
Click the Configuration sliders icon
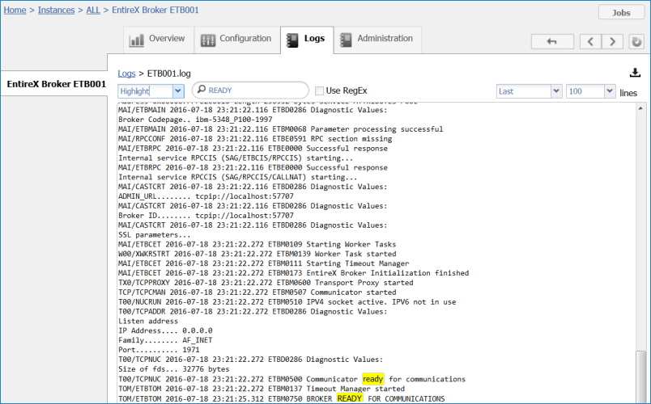click(208, 40)
